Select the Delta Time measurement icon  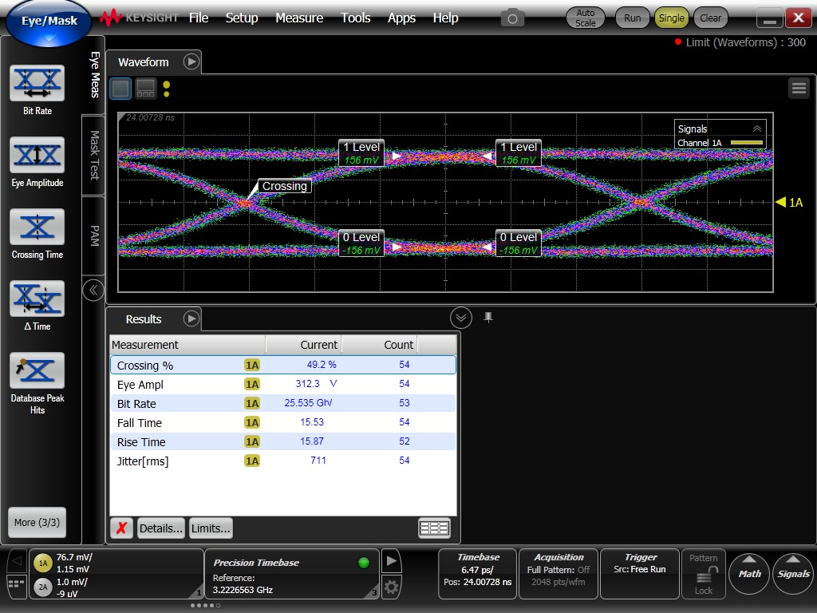point(37,299)
